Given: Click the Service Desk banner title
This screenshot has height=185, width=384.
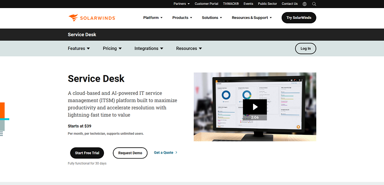Looking at the screenshot, I should pos(82,35).
